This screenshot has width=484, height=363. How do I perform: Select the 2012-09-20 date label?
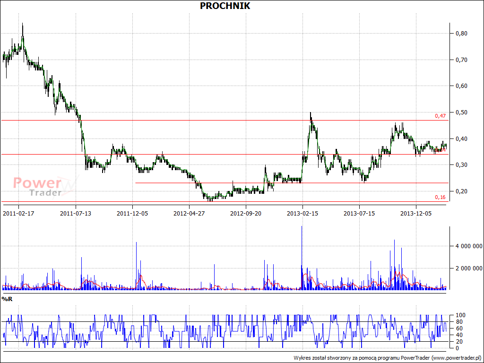click(x=246, y=213)
